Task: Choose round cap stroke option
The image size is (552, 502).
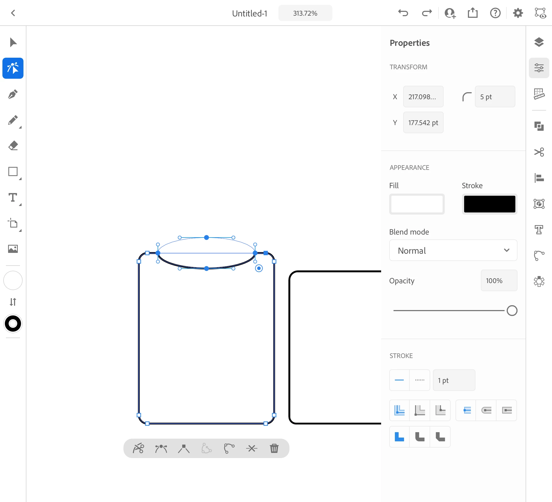Action: click(x=486, y=410)
